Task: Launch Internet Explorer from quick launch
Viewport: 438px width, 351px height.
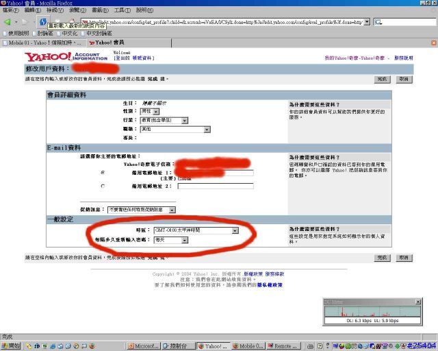Action: point(53,346)
